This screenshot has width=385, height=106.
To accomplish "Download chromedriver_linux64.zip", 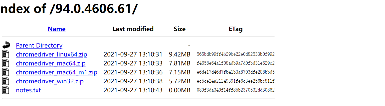I will point(51,54).
